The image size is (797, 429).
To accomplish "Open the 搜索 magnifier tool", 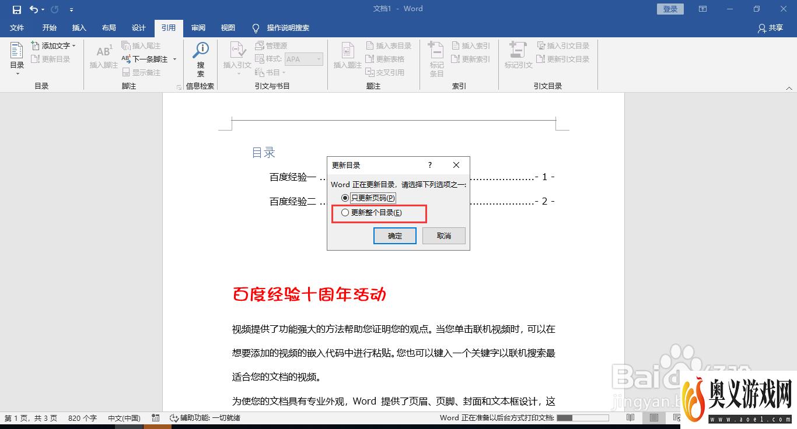I will click(x=201, y=59).
